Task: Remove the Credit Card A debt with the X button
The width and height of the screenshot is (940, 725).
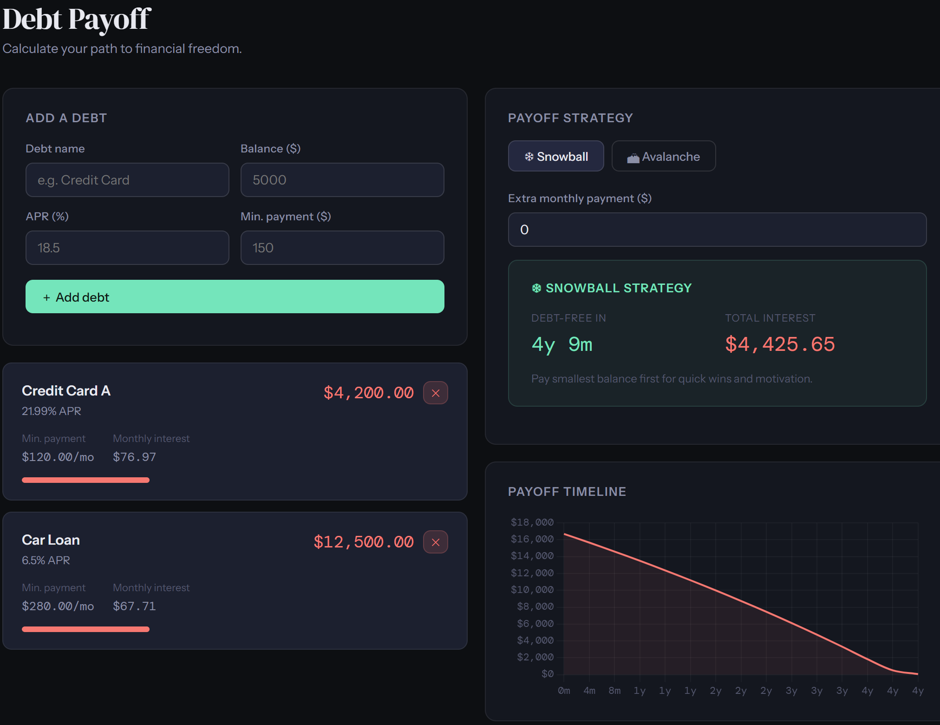Action: point(435,393)
